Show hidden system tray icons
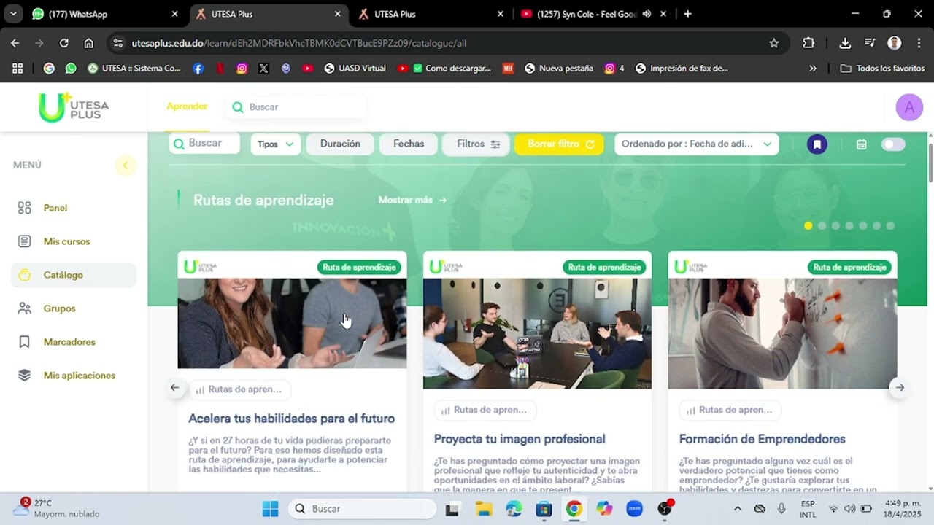The width and height of the screenshot is (934, 525). tap(738, 509)
